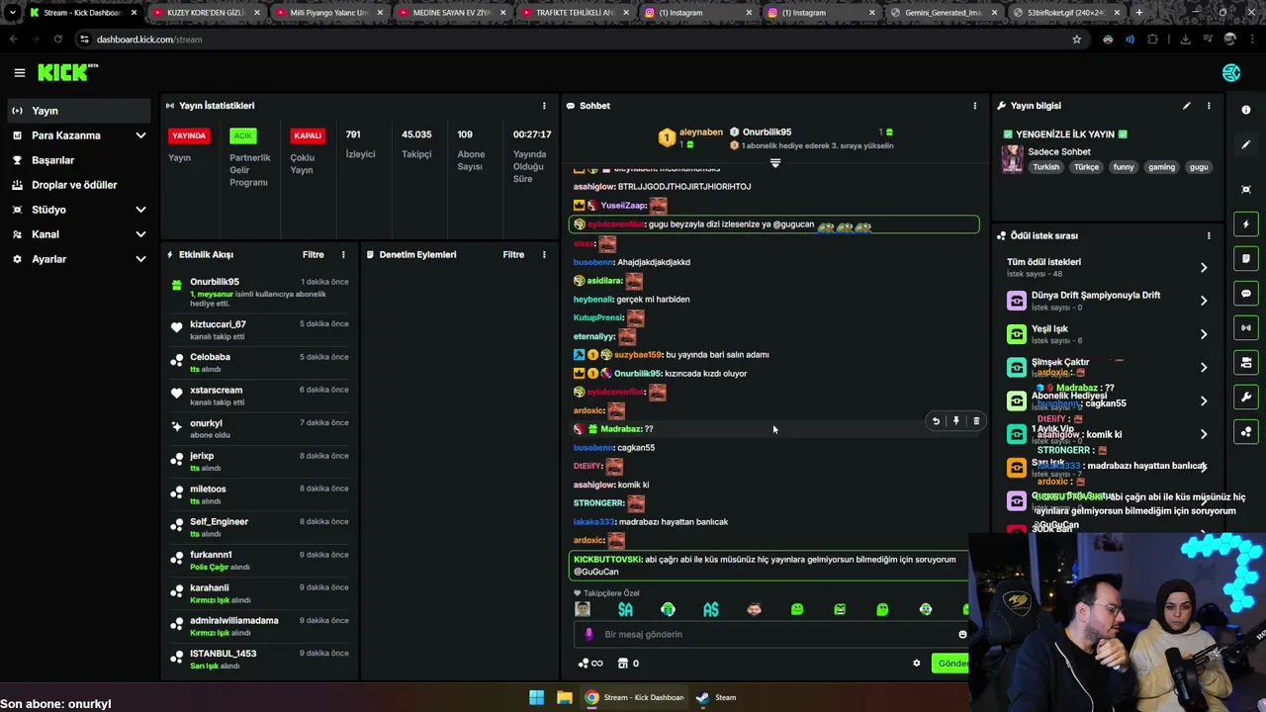Viewport: 1266px width, 712px height.
Task: Toggle the rewards dots icon in right toolbar
Action: pyautogui.click(x=1246, y=432)
